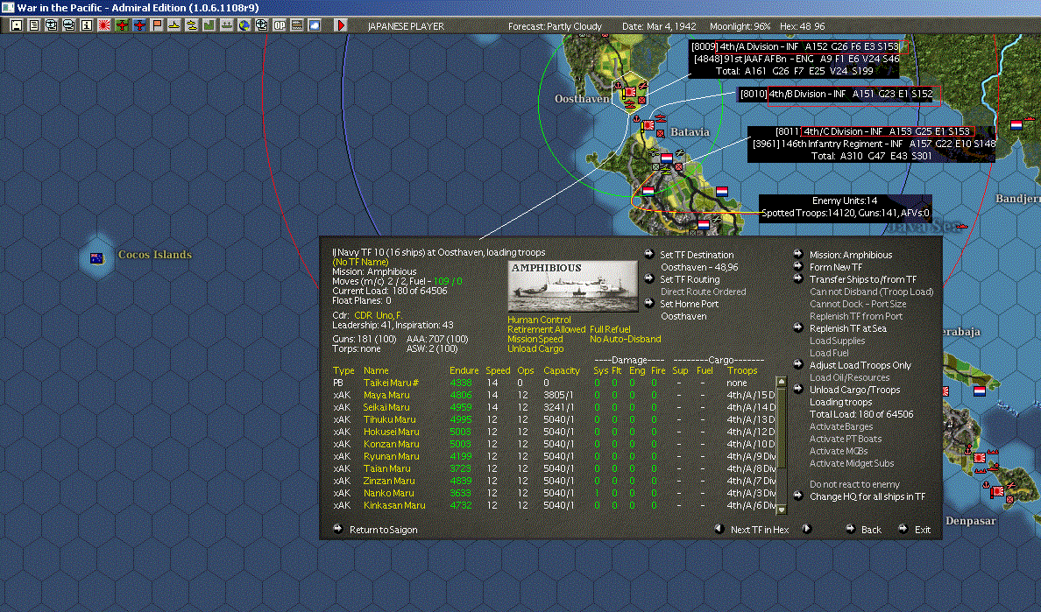Click left arrow of Next TF in Hex
This screenshot has height=612, width=1041.
[719, 529]
